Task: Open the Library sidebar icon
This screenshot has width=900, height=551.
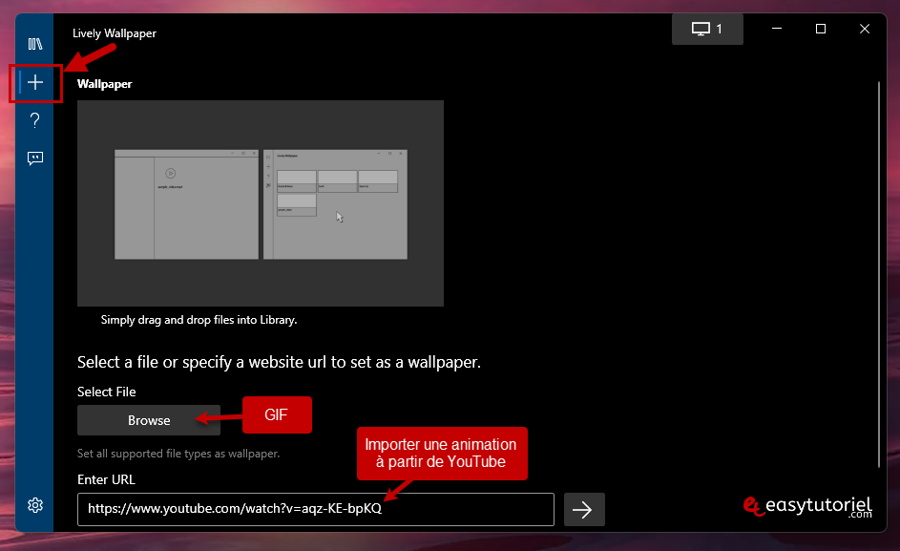Action: (35, 44)
